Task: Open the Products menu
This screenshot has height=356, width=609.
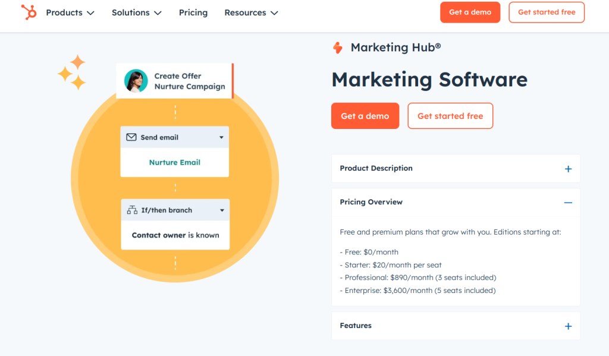Action: click(x=70, y=12)
